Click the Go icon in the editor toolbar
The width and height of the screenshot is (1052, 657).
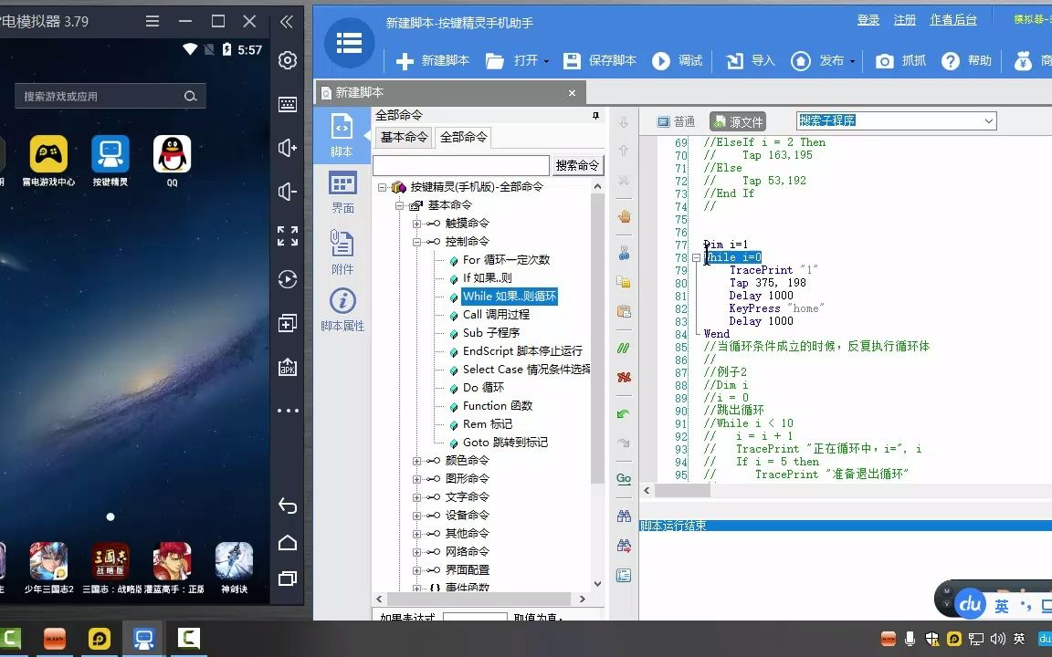point(625,478)
